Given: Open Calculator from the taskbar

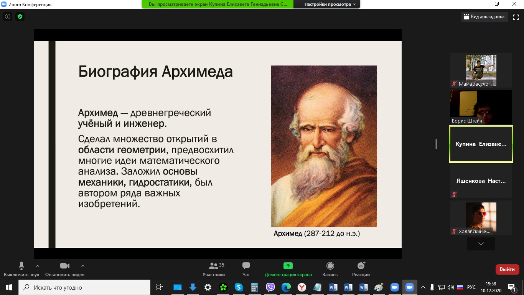Looking at the screenshot, I should (254, 287).
